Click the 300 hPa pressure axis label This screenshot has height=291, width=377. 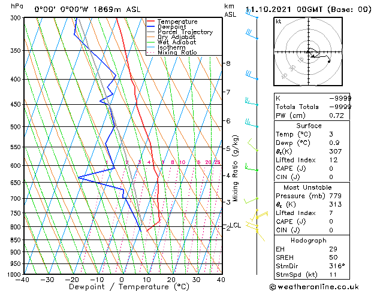(x=16, y=18)
